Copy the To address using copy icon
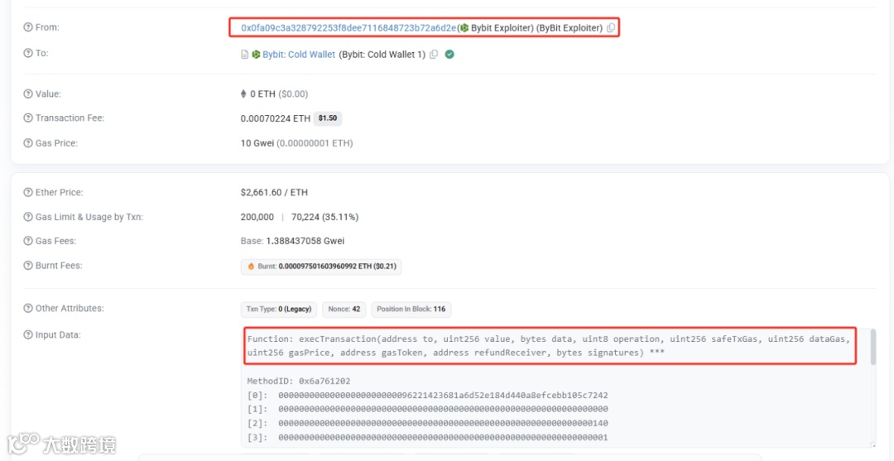 (x=434, y=55)
